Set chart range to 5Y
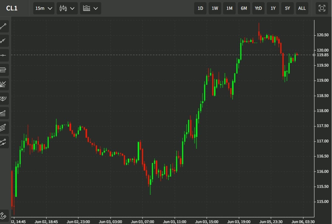This screenshot has height=224, width=332. point(287,8)
